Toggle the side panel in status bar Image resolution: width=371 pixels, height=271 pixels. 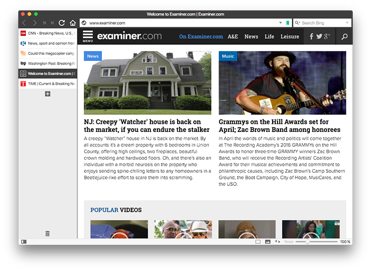click(24, 242)
